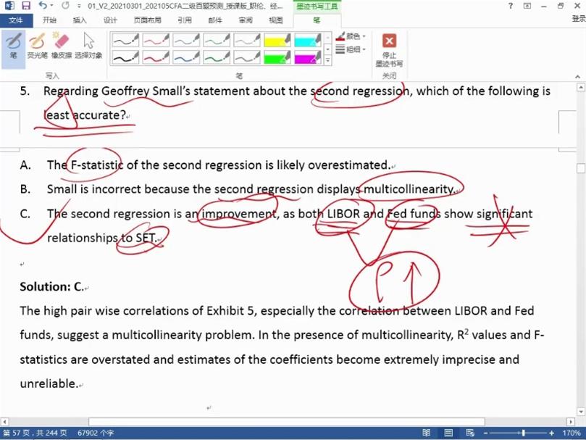Pick the thick black pen style
586x440 pixels.
point(125,57)
